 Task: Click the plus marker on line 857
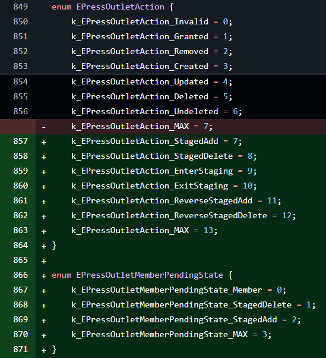tap(43, 142)
